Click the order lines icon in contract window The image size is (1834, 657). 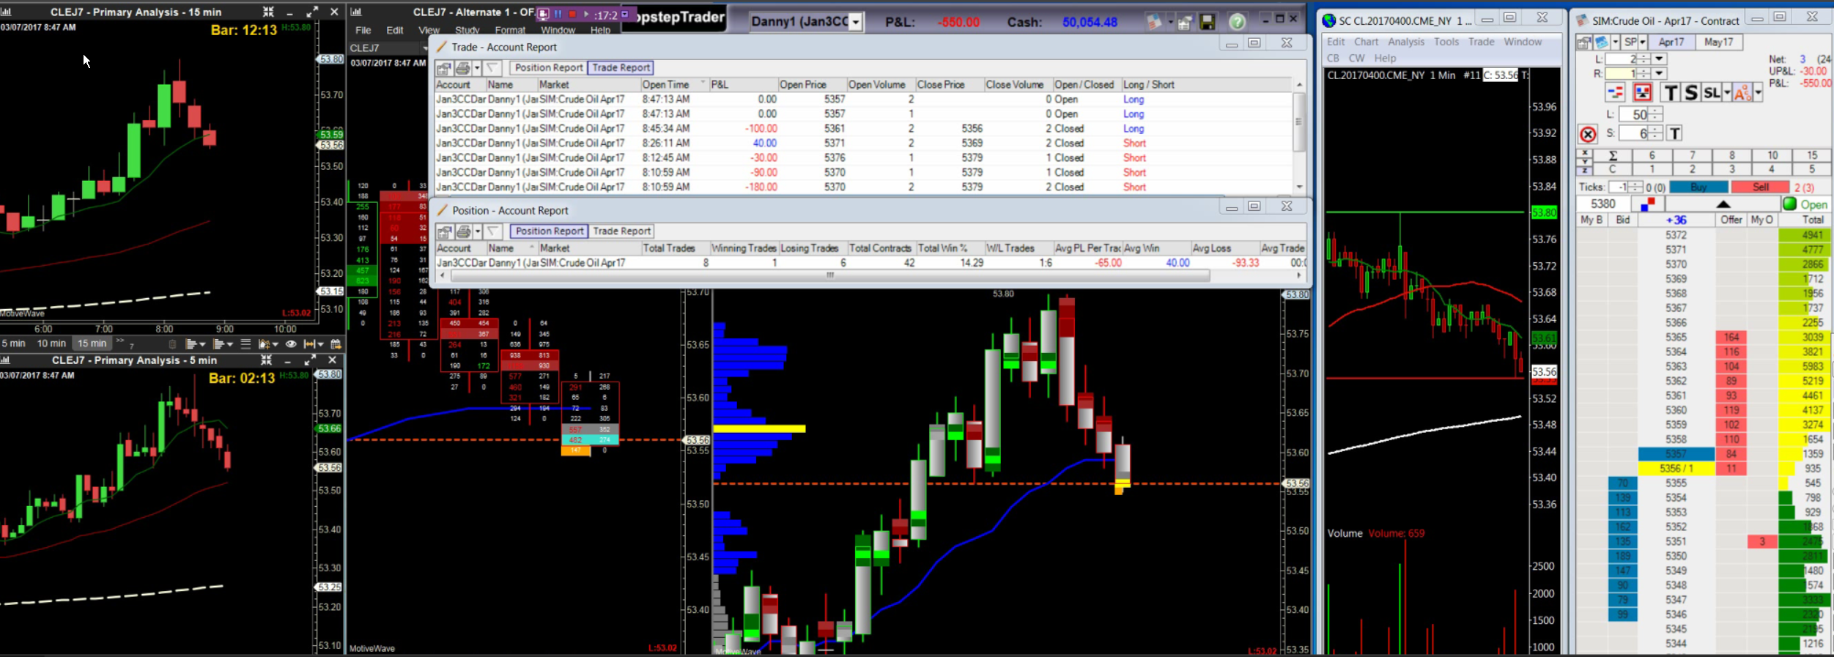[1615, 92]
